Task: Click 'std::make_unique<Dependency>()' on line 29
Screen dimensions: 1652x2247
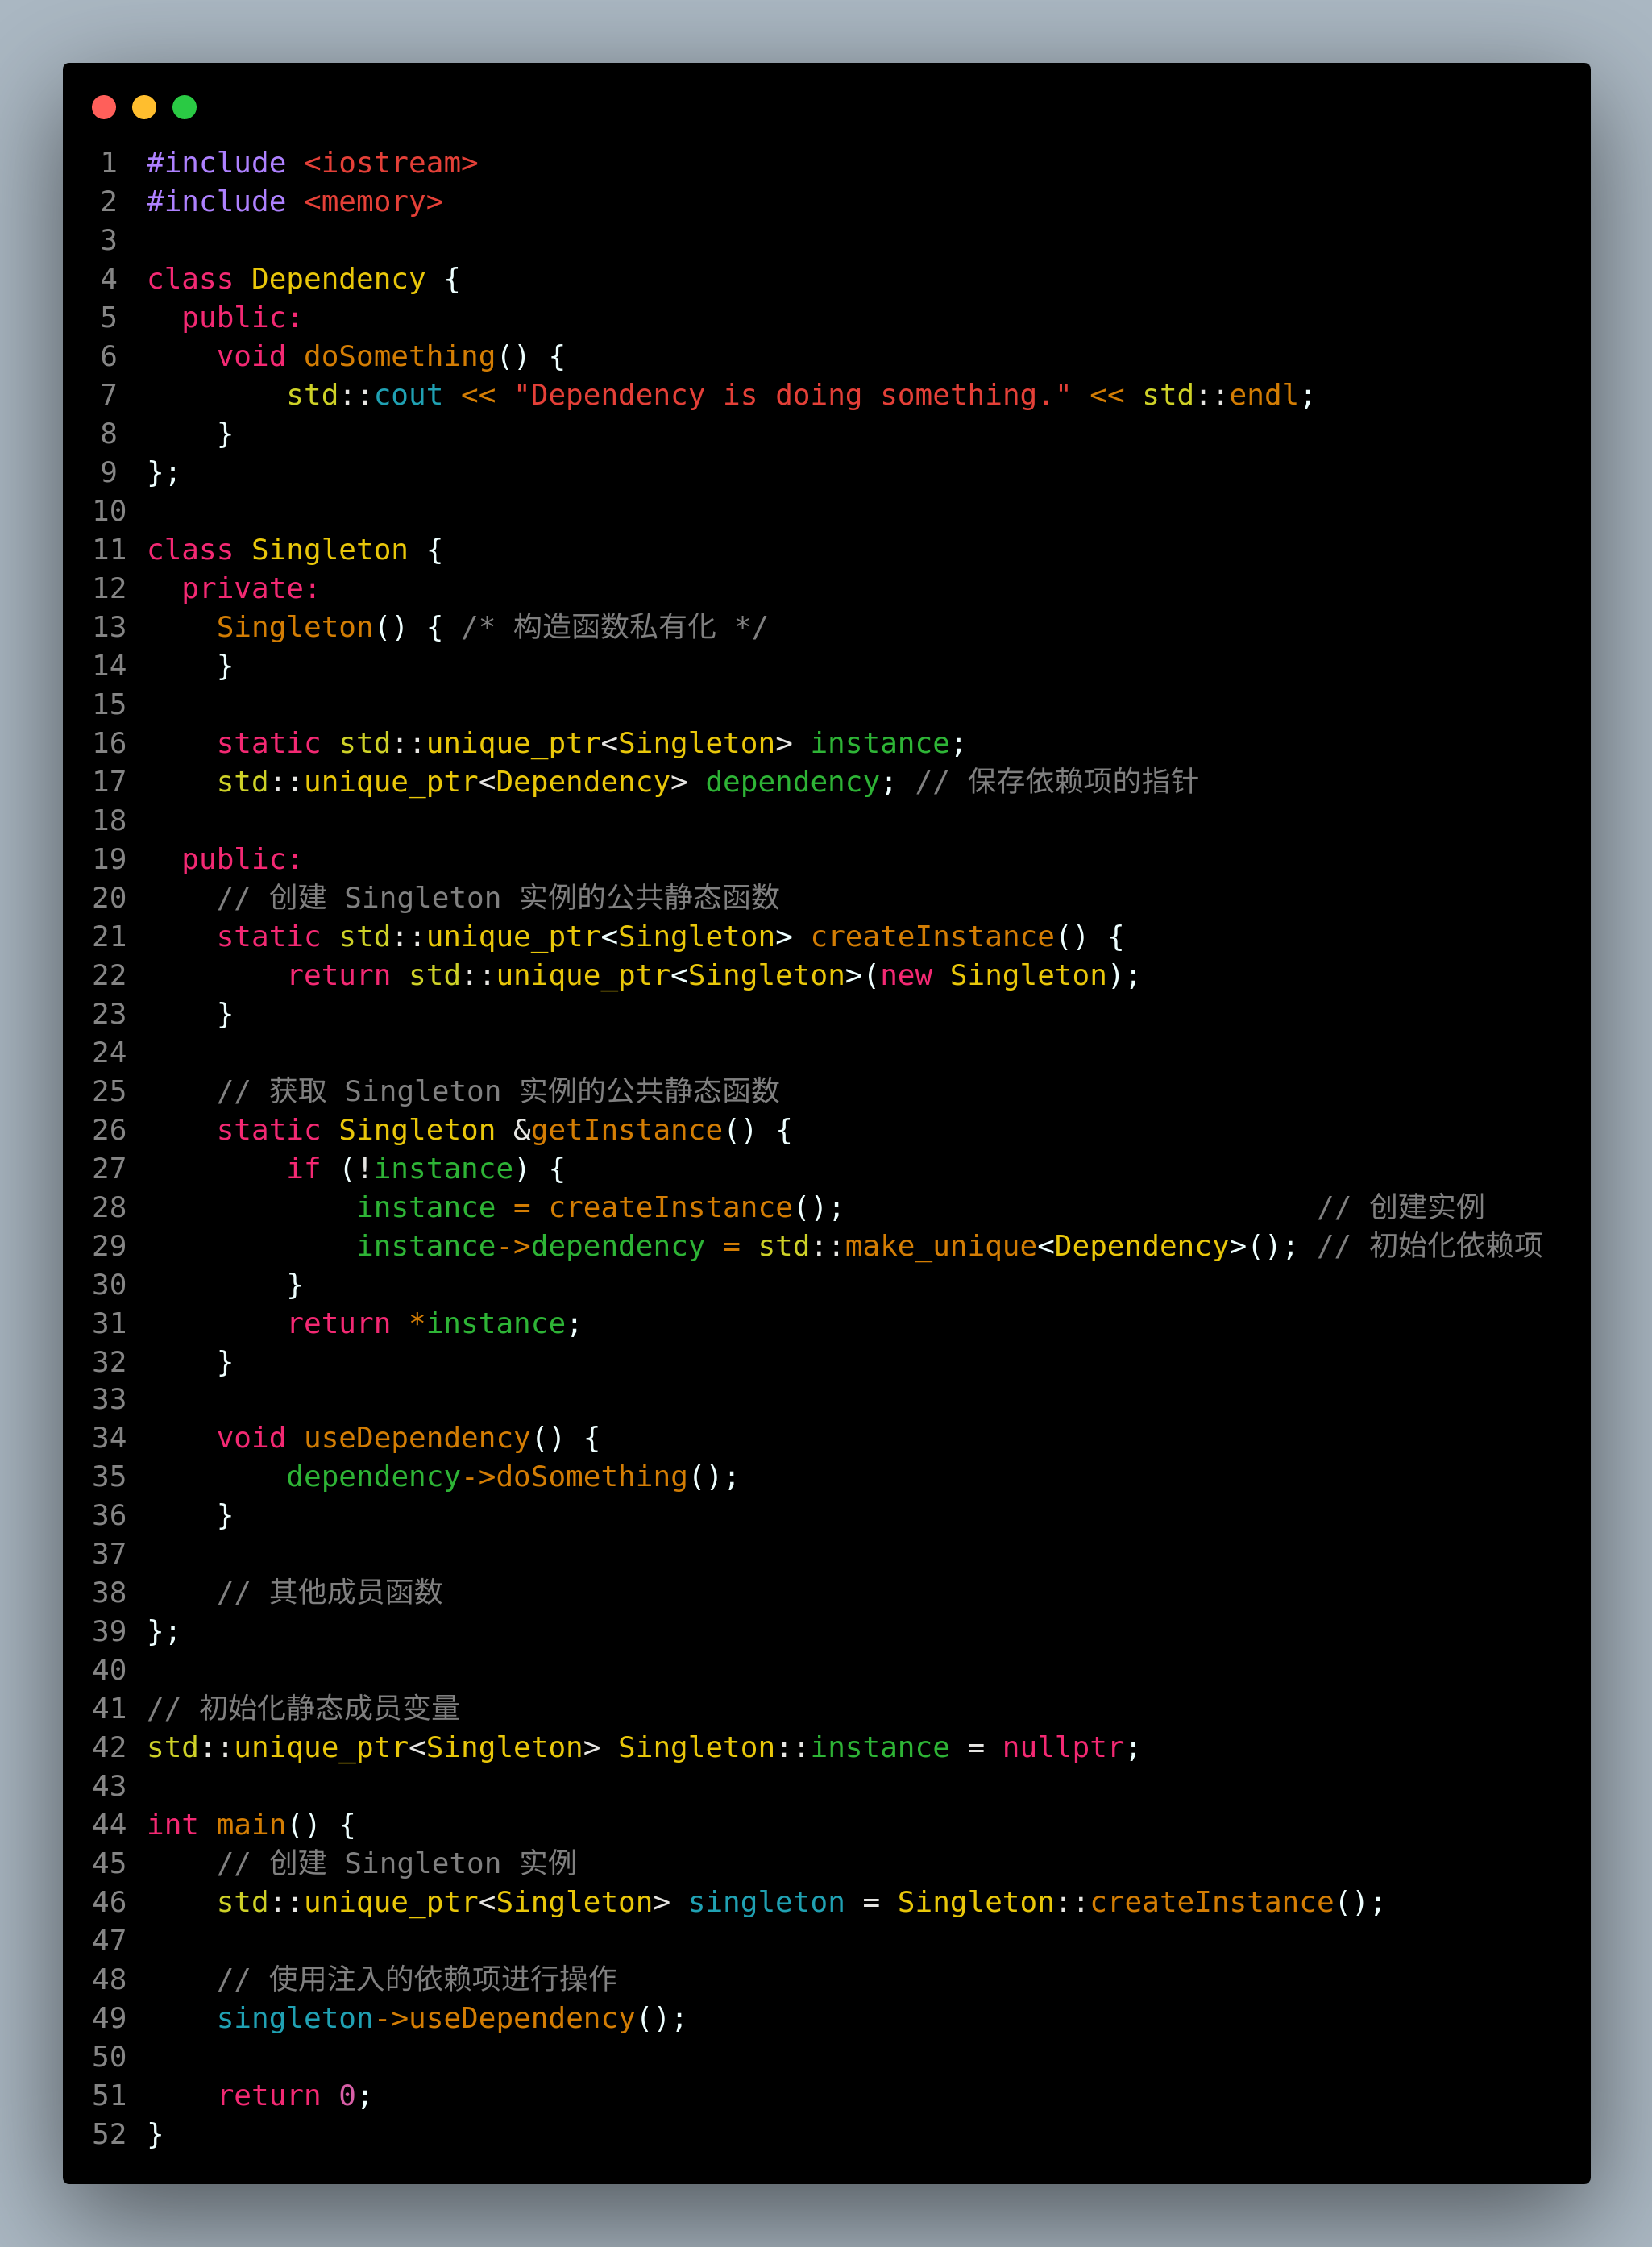Action: click(1019, 1247)
